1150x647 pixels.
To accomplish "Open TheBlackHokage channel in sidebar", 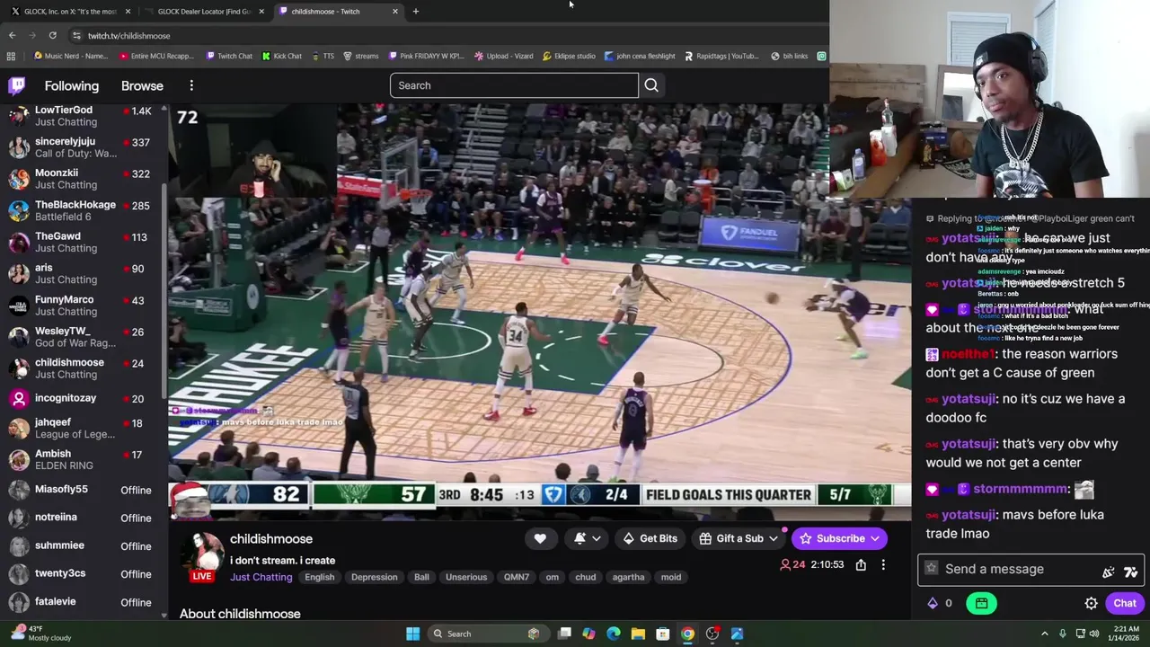I will pos(84,210).
